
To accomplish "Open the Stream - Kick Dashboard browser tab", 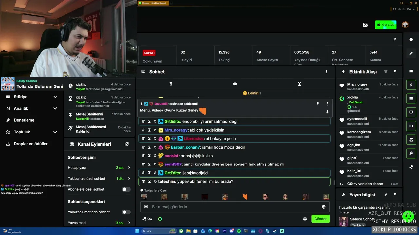I will pyautogui.click(x=153, y=3).
